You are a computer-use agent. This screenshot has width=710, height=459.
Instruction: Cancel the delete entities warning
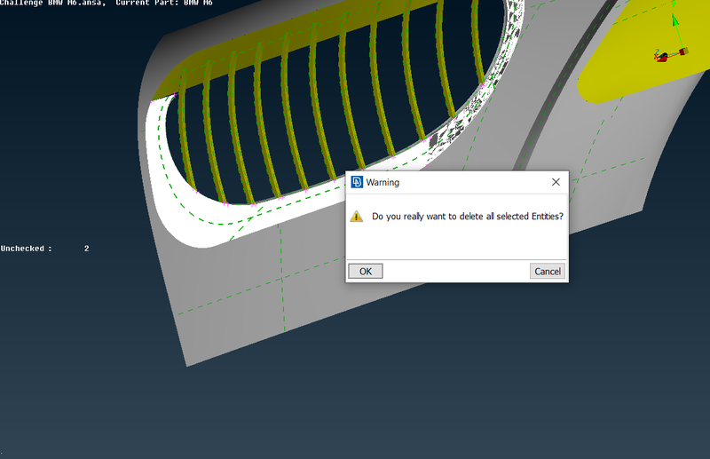[x=547, y=271]
